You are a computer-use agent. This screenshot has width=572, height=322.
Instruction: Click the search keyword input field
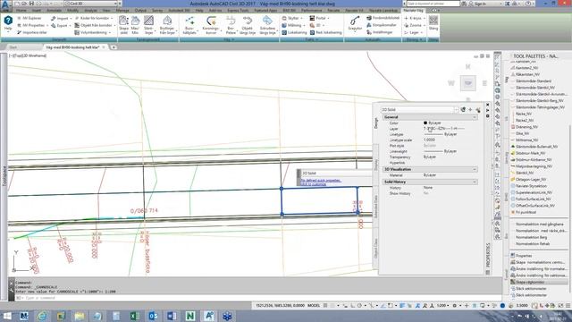(x=433, y=4)
